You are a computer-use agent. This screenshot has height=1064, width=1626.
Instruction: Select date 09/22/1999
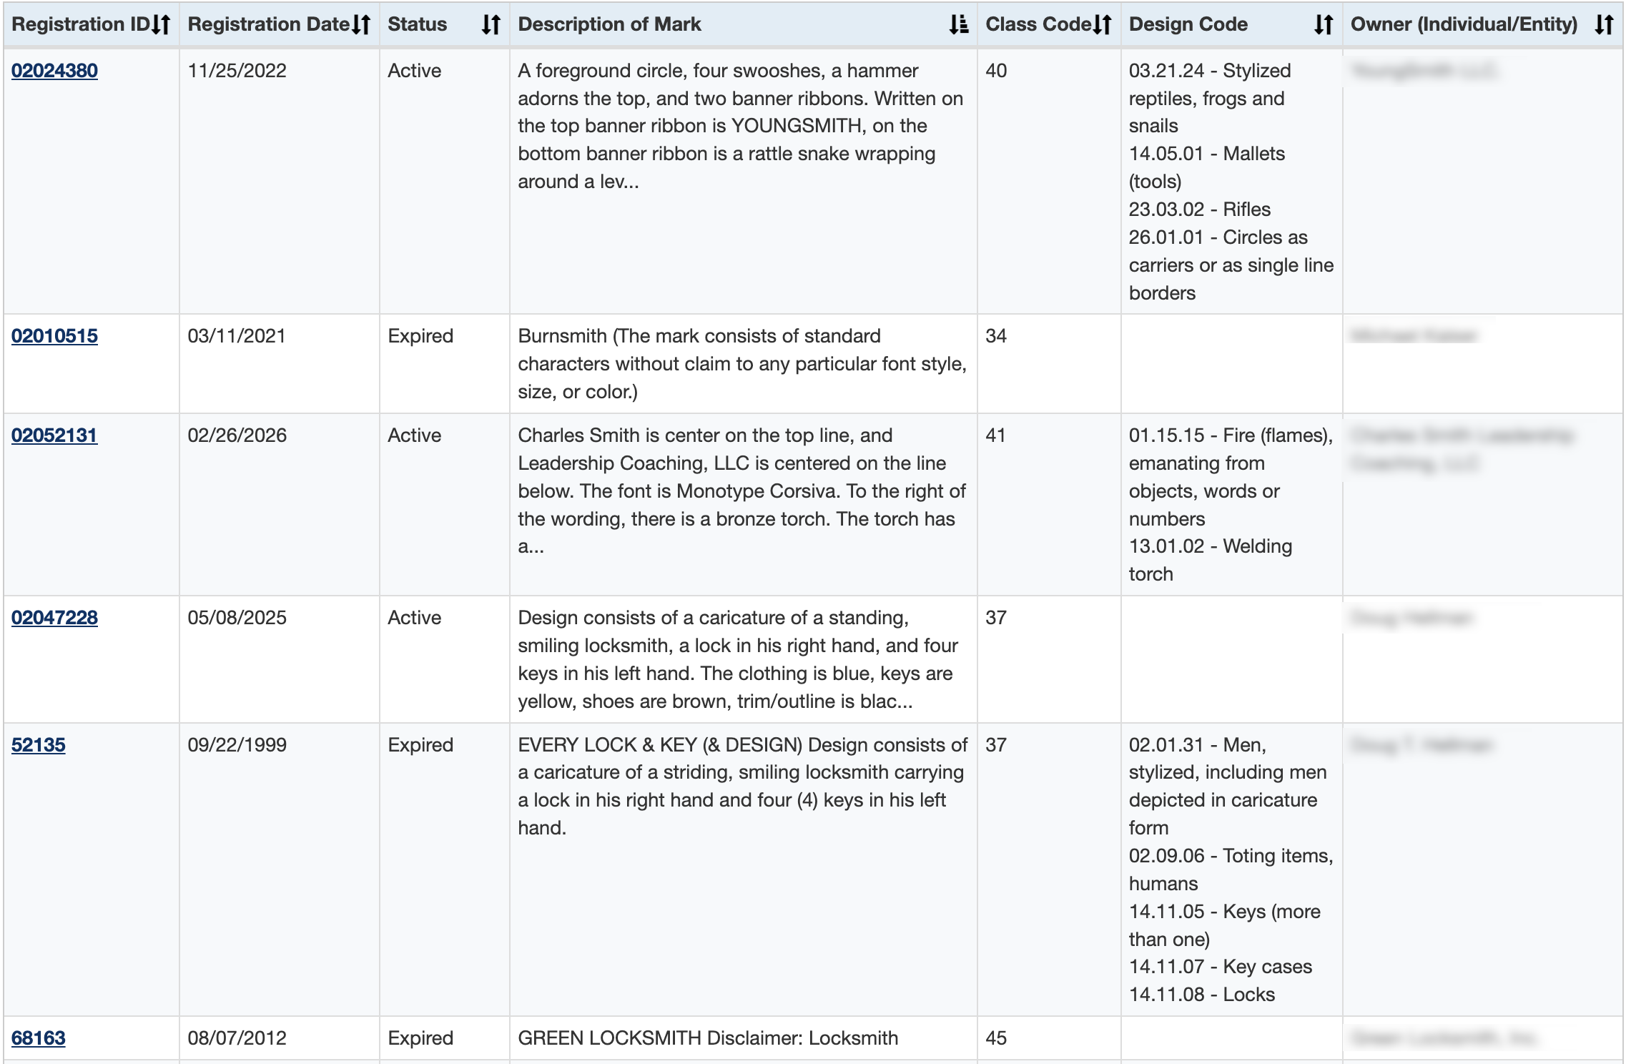point(237,745)
